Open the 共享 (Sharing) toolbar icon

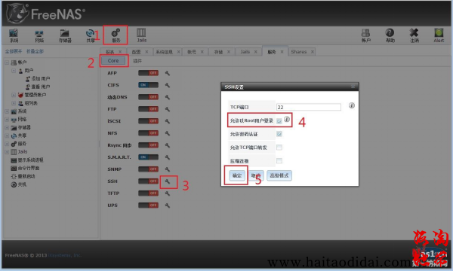point(90,35)
